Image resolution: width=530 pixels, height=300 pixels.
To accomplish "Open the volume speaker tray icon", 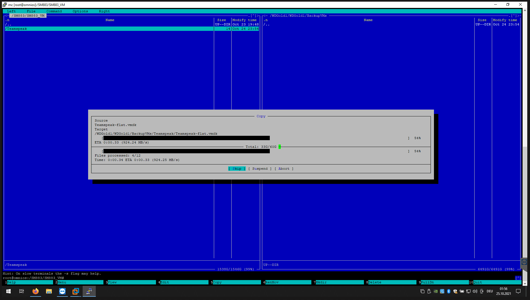I will (475, 291).
